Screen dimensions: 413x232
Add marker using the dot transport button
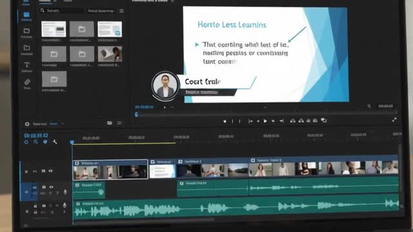pos(225,121)
